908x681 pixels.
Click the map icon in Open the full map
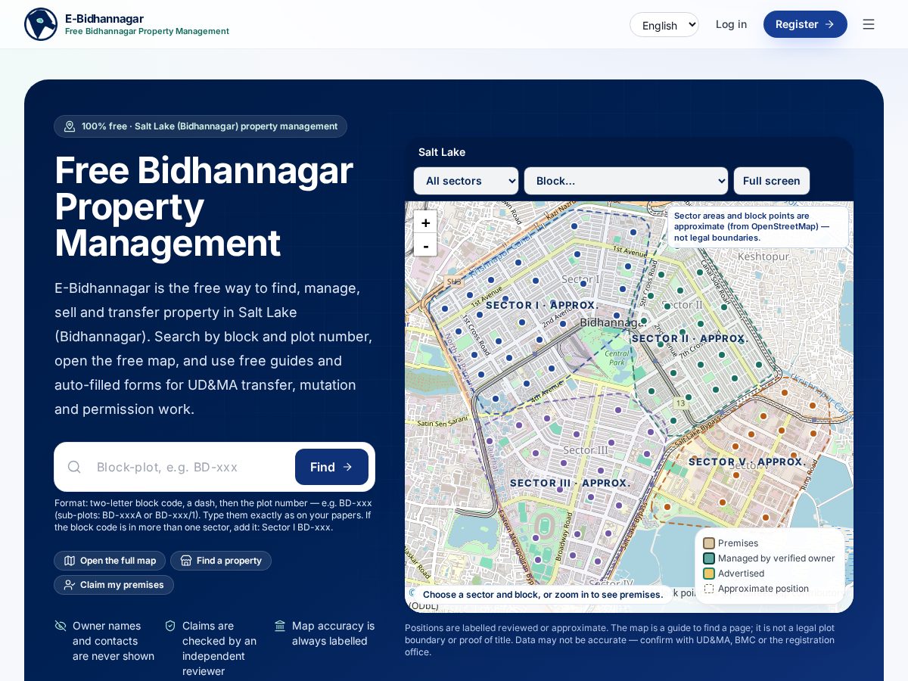70,561
